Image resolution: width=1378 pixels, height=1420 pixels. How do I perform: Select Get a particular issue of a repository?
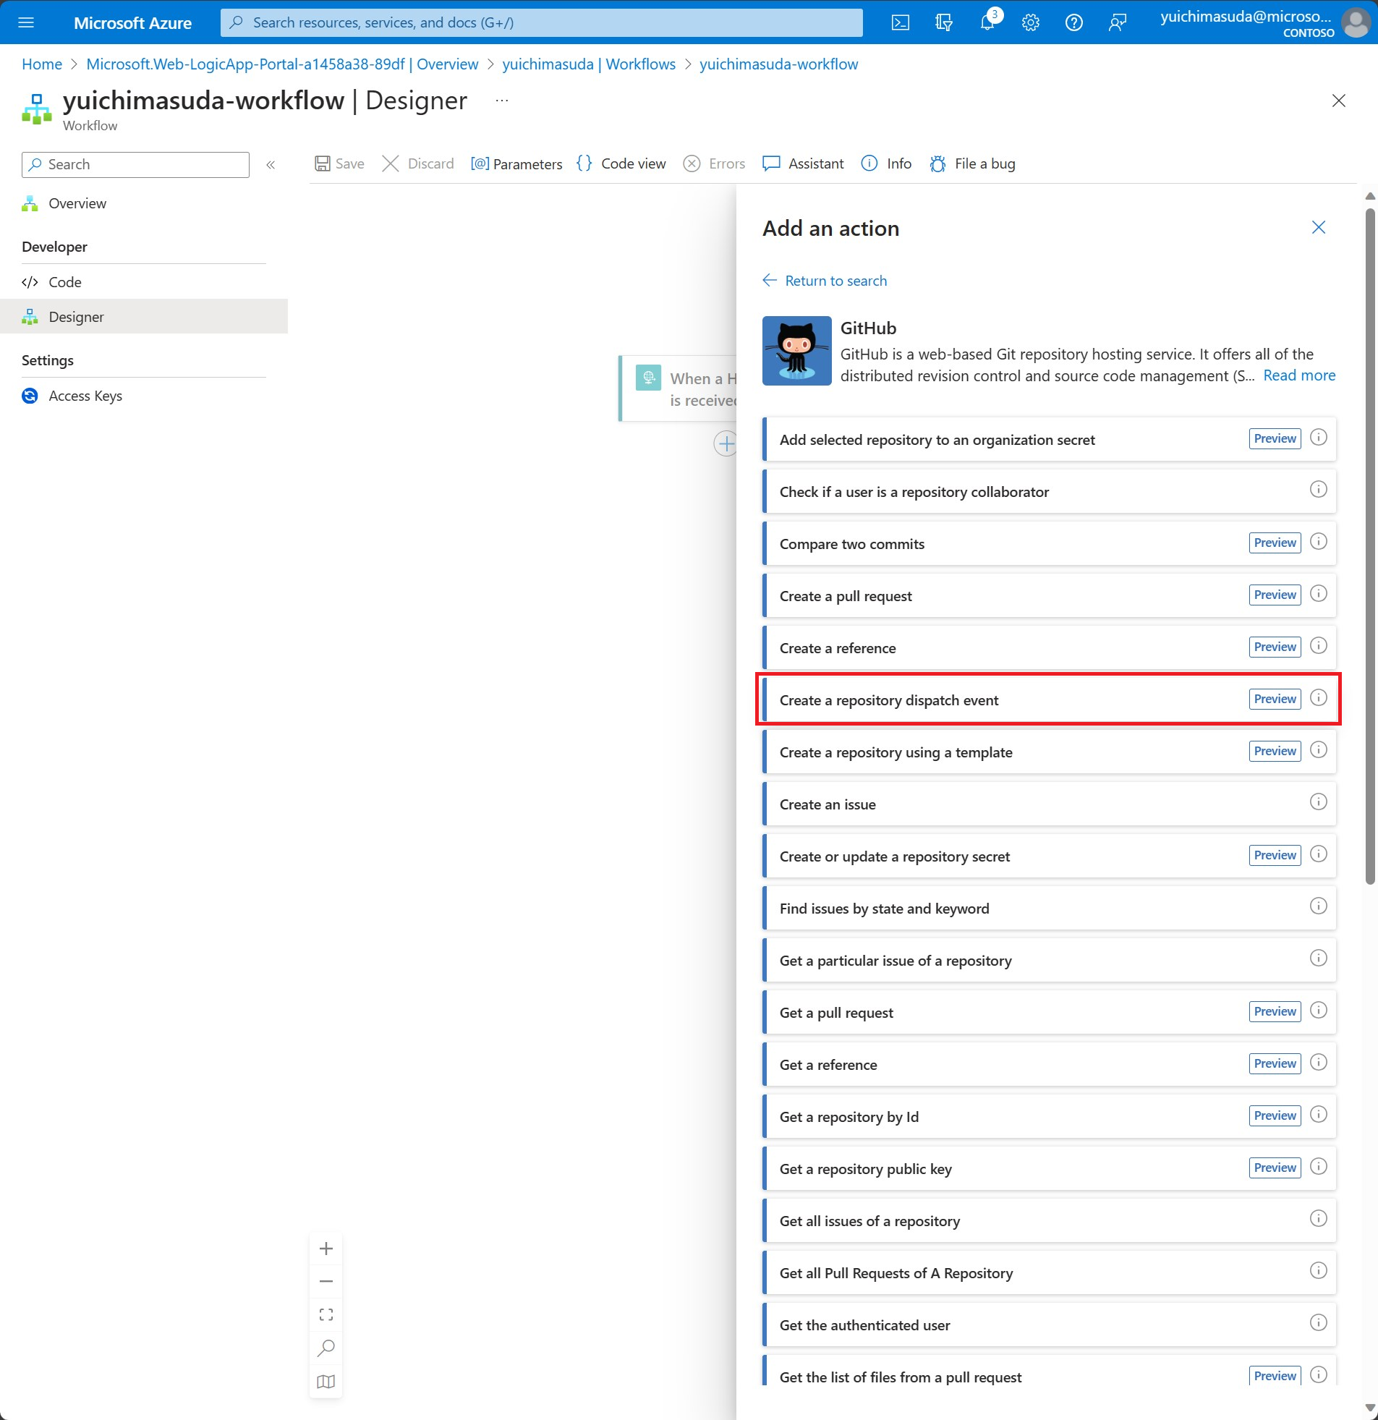click(x=1049, y=961)
